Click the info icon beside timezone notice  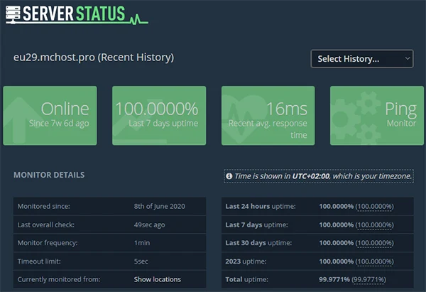pyautogui.click(x=229, y=175)
